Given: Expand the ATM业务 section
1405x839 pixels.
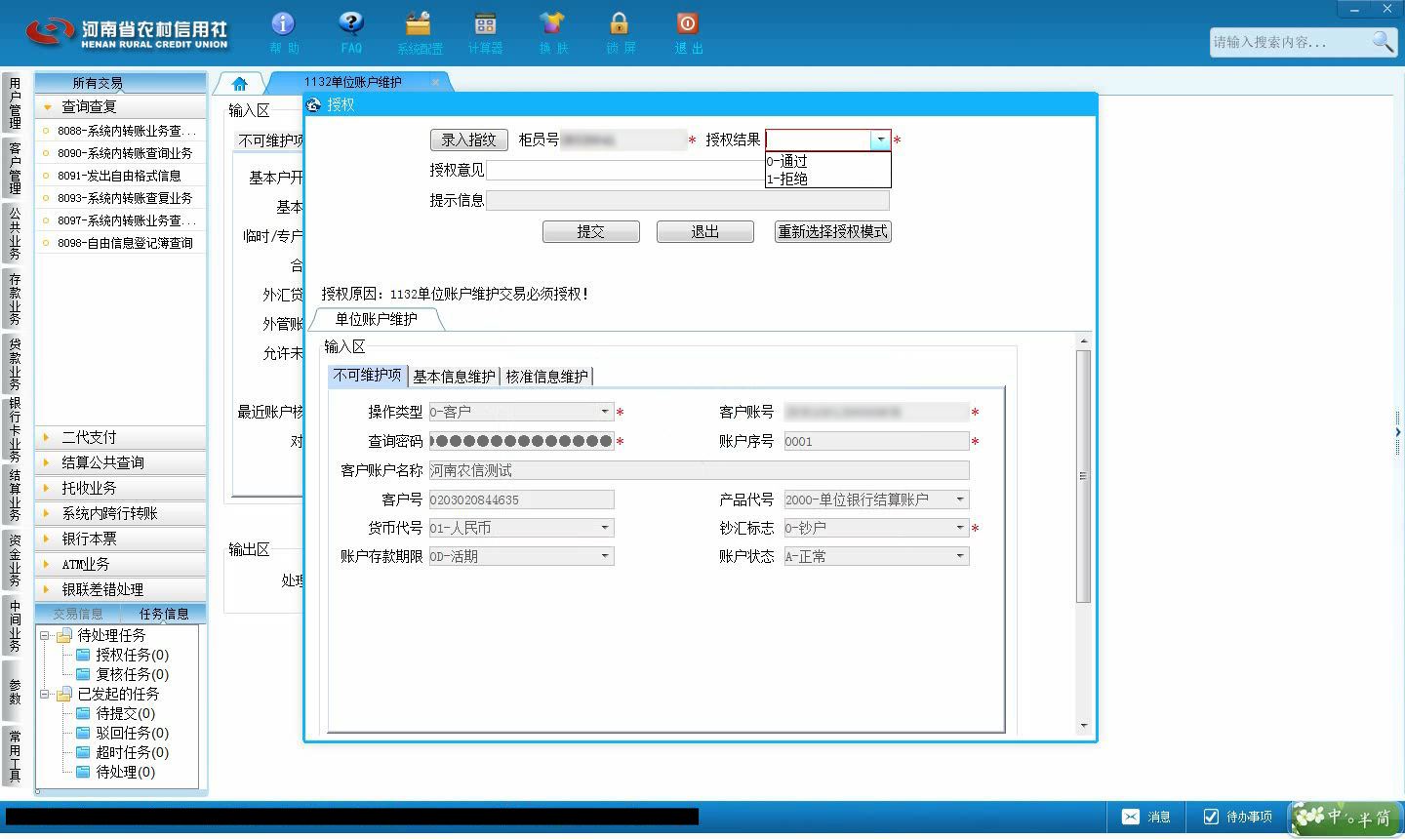Looking at the screenshot, I should tap(121, 564).
